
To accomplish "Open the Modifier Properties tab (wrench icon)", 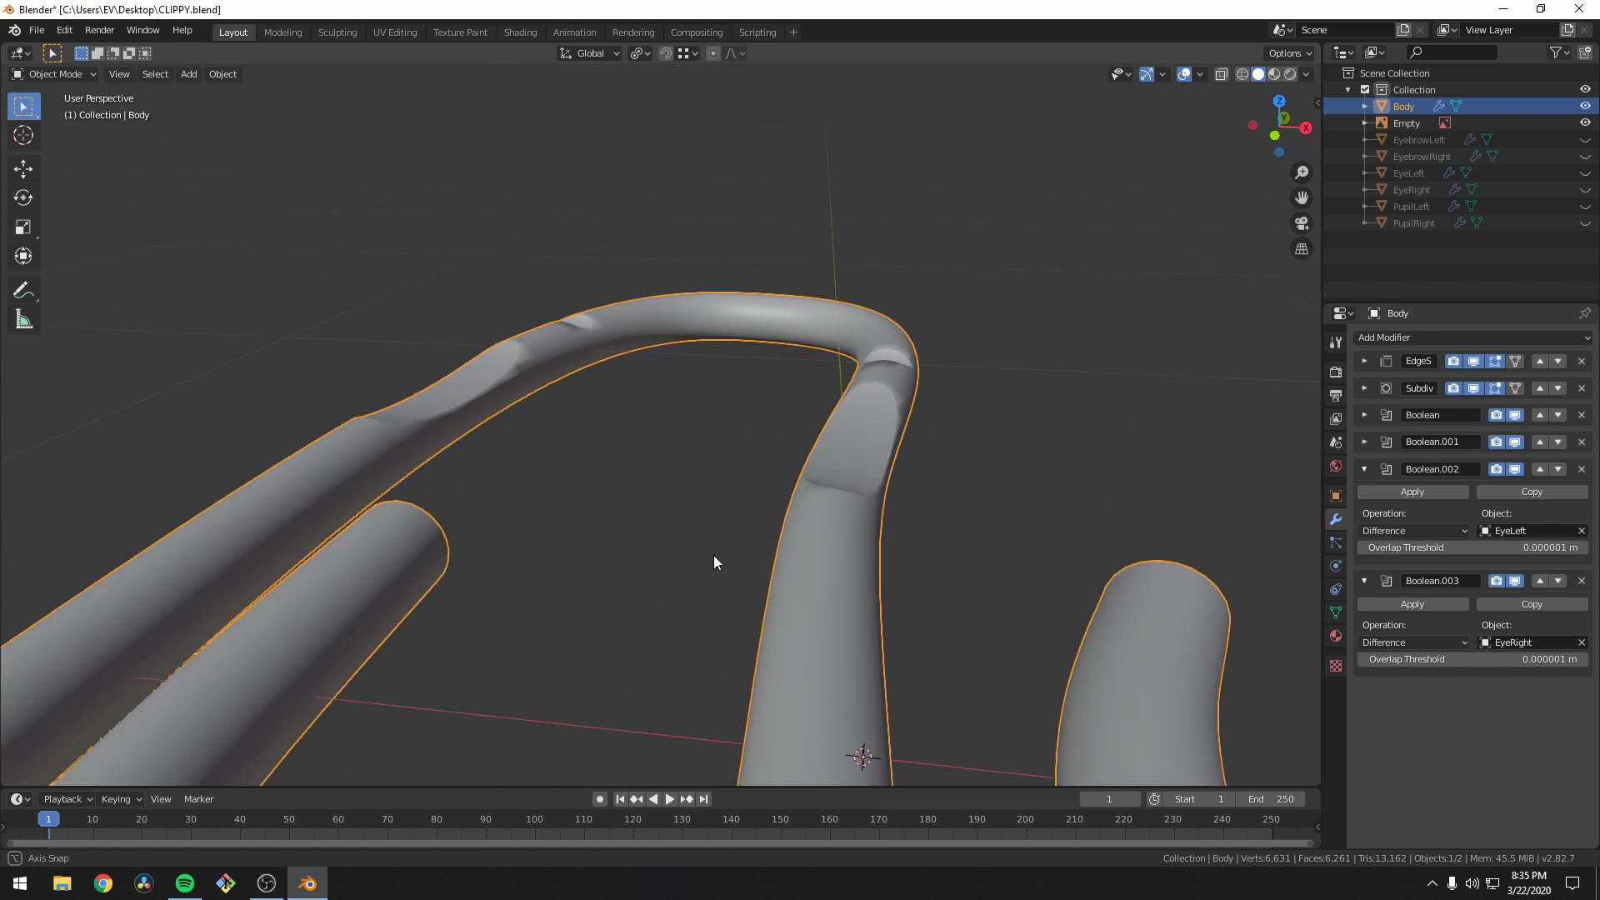I will (1336, 519).
